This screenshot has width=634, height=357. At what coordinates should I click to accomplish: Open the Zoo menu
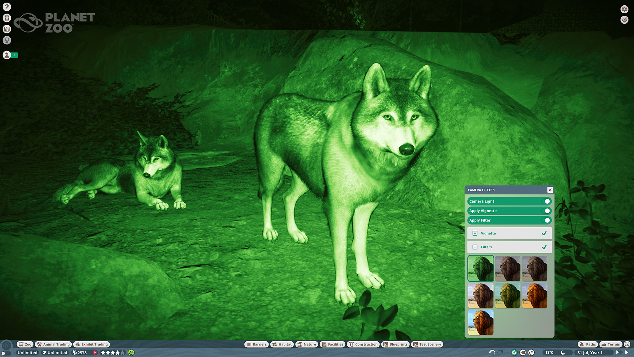[x=25, y=344]
